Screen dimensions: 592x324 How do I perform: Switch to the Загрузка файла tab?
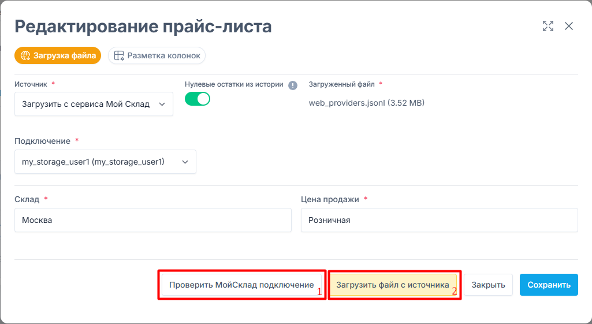tap(58, 55)
